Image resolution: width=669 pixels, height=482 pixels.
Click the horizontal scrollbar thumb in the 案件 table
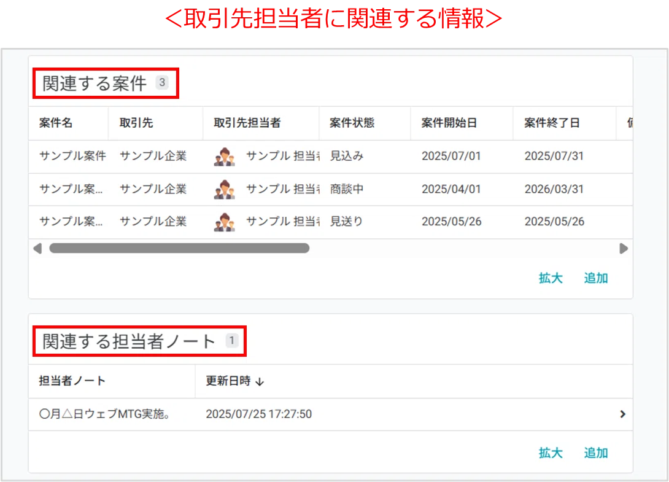point(179,249)
